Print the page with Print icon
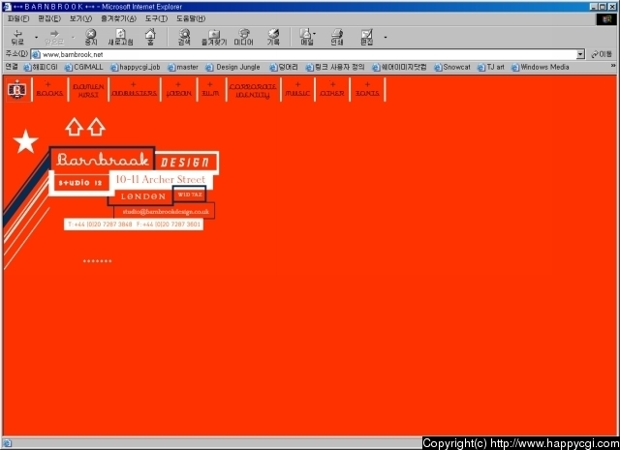This screenshot has width=620, height=450. coord(337,37)
